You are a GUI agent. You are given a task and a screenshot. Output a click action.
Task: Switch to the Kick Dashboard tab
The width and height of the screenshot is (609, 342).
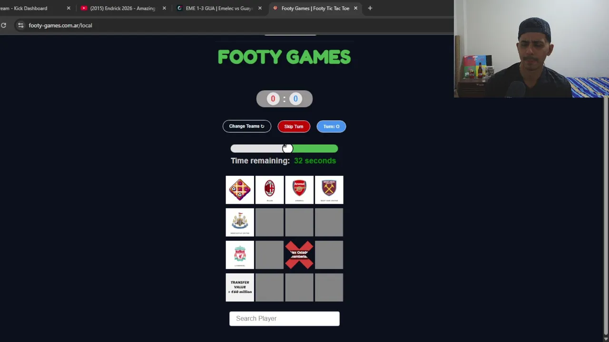pyautogui.click(x=31, y=8)
